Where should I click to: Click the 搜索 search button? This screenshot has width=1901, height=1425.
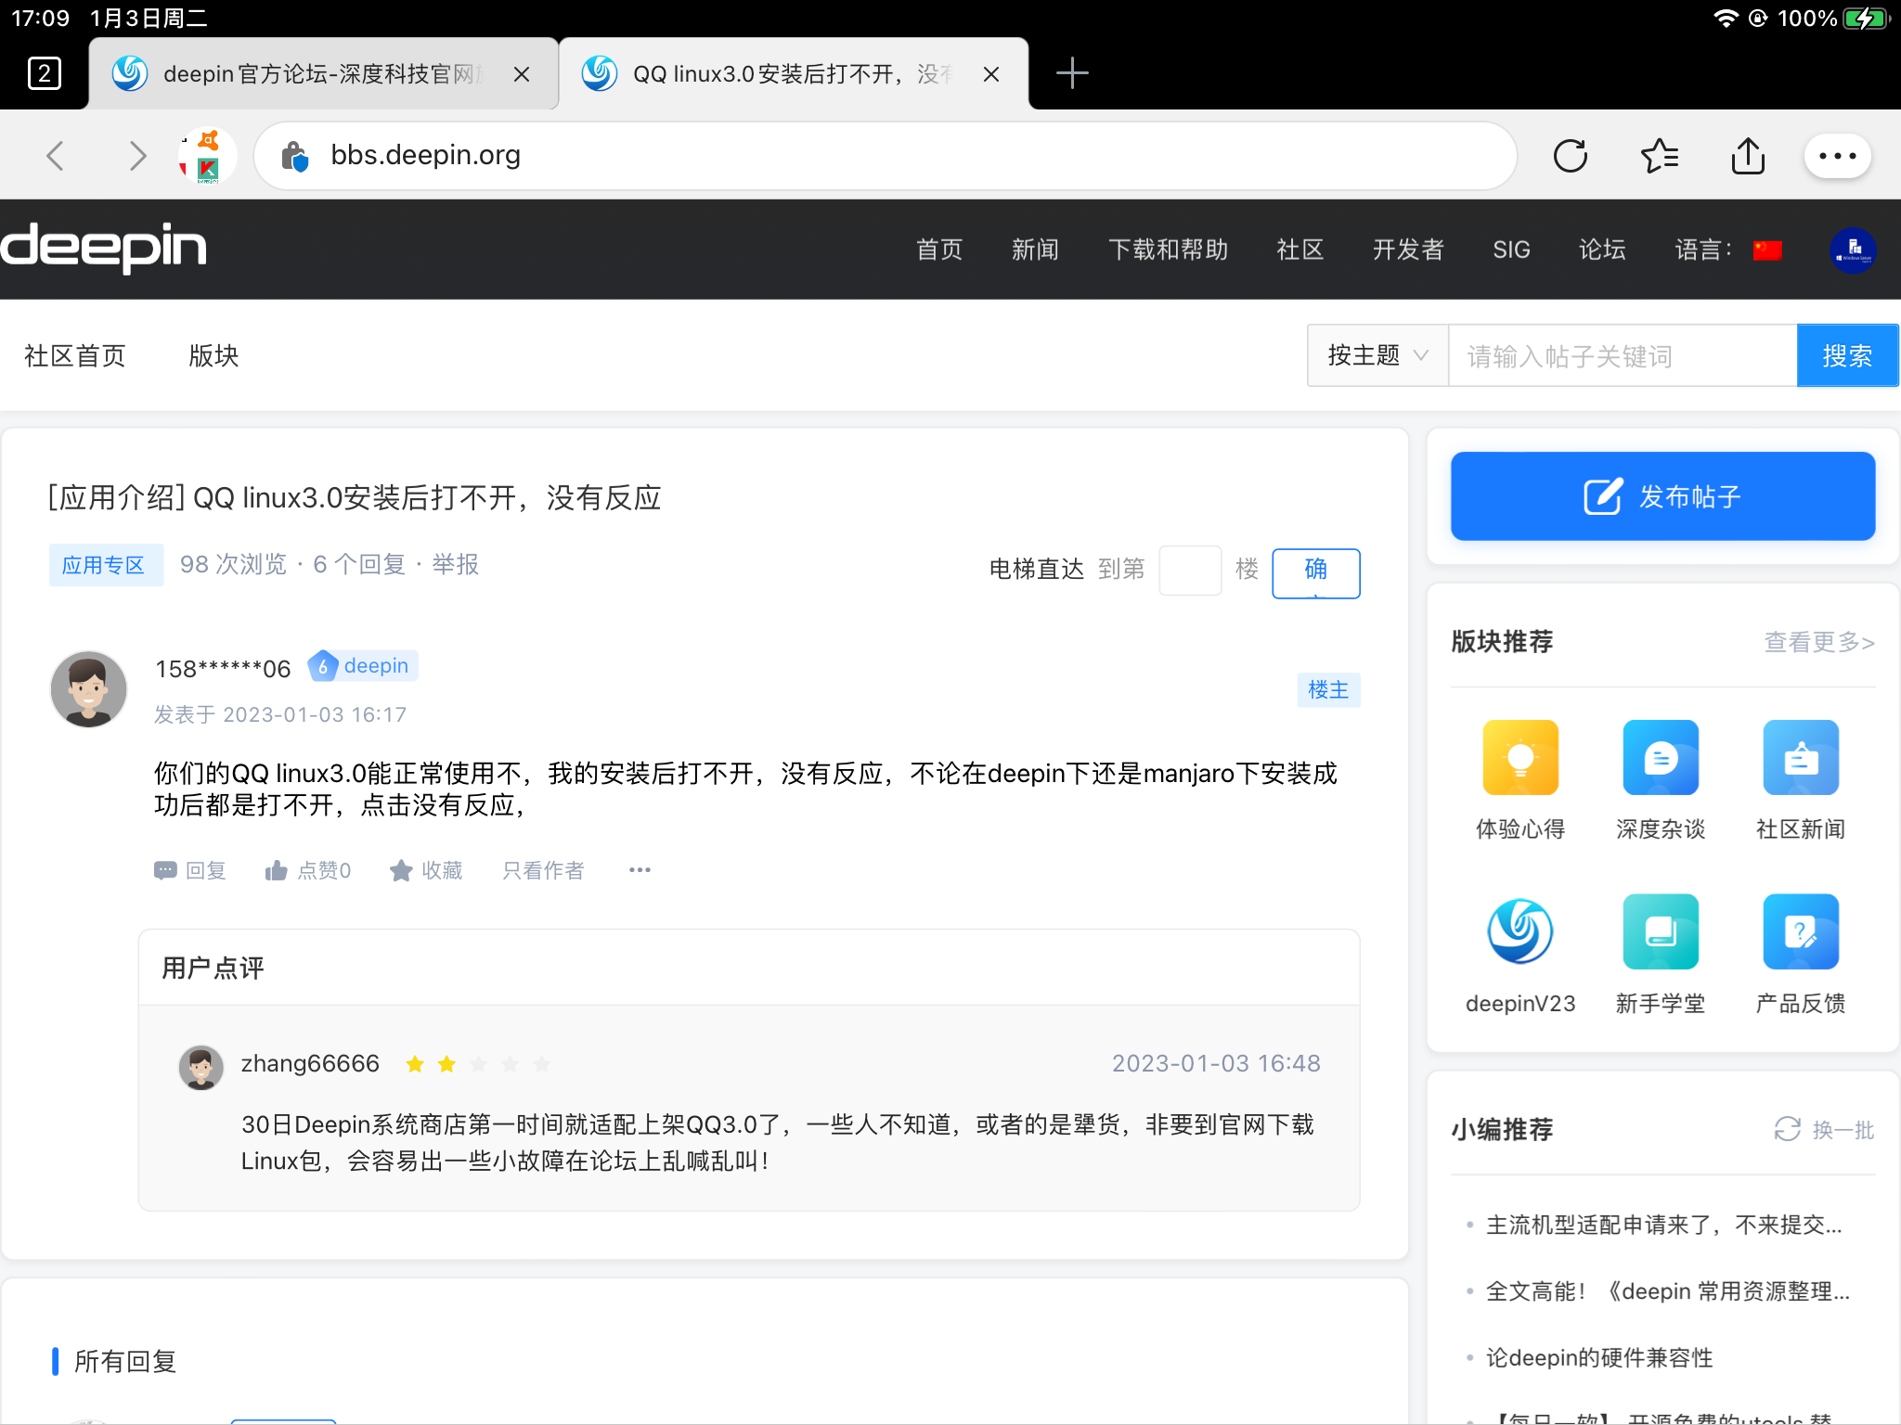(1847, 355)
